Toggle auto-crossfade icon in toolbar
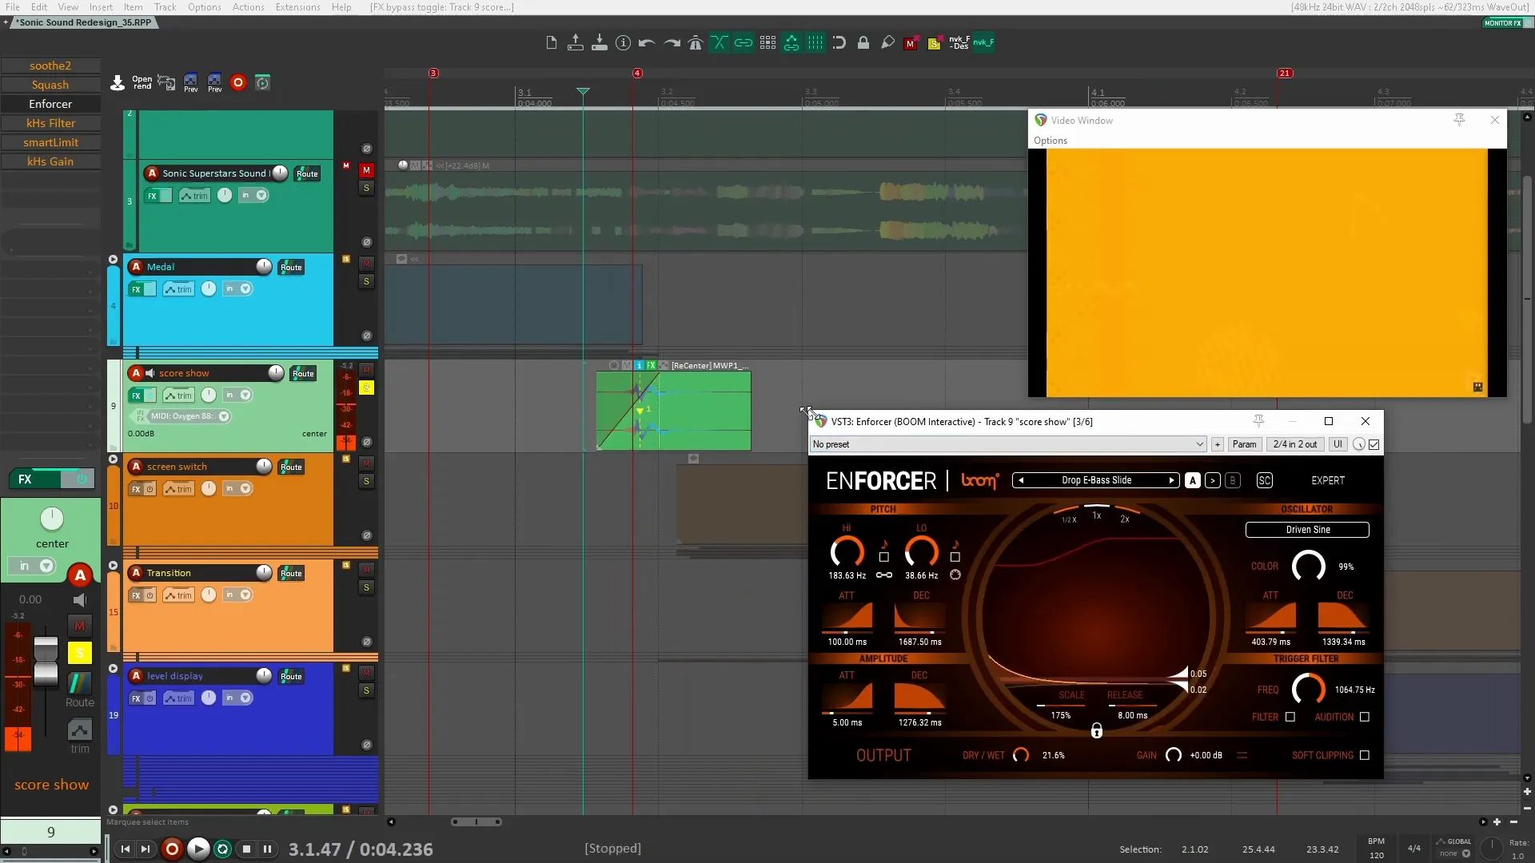This screenshot has width=1535, height=863. tap(720, 43)
